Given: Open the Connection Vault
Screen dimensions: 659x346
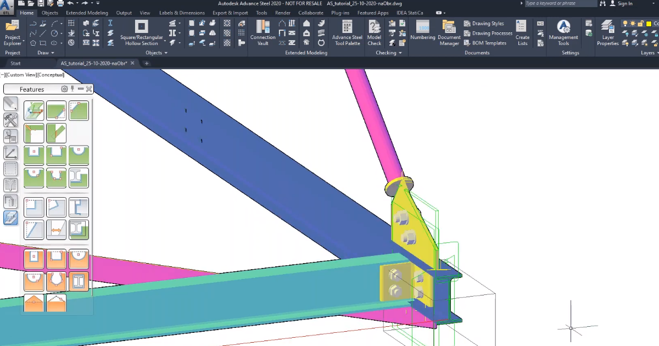Looking at the screenshot, I should click(263, 33).
